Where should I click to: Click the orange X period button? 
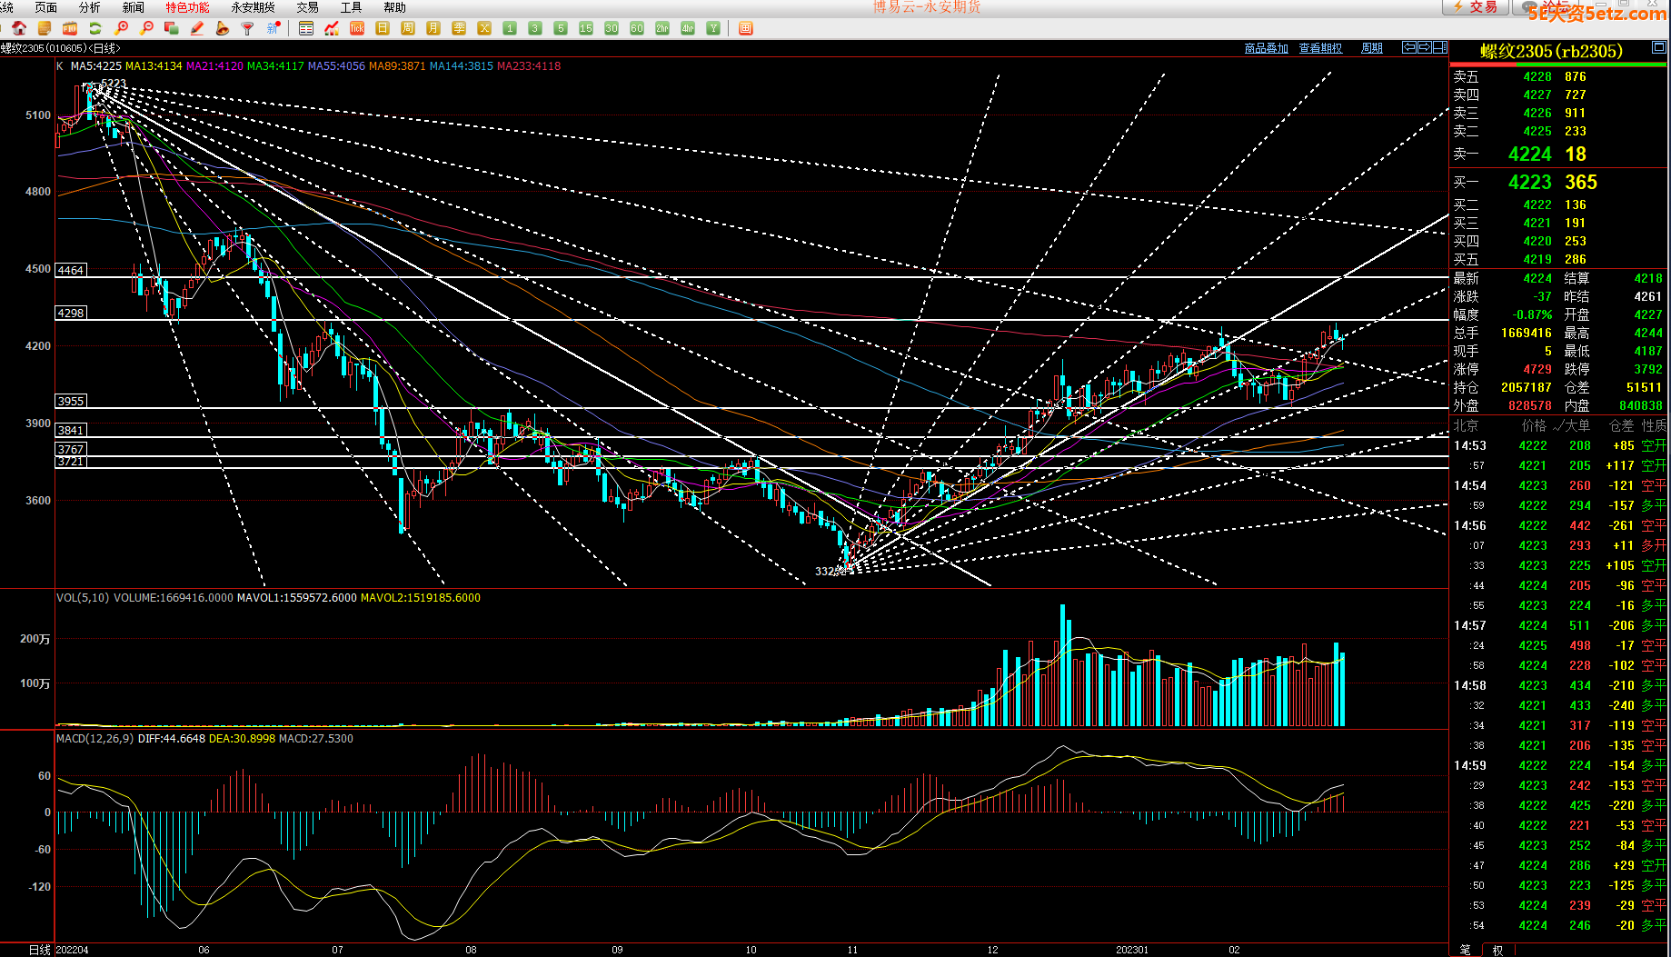click(484, 28)
